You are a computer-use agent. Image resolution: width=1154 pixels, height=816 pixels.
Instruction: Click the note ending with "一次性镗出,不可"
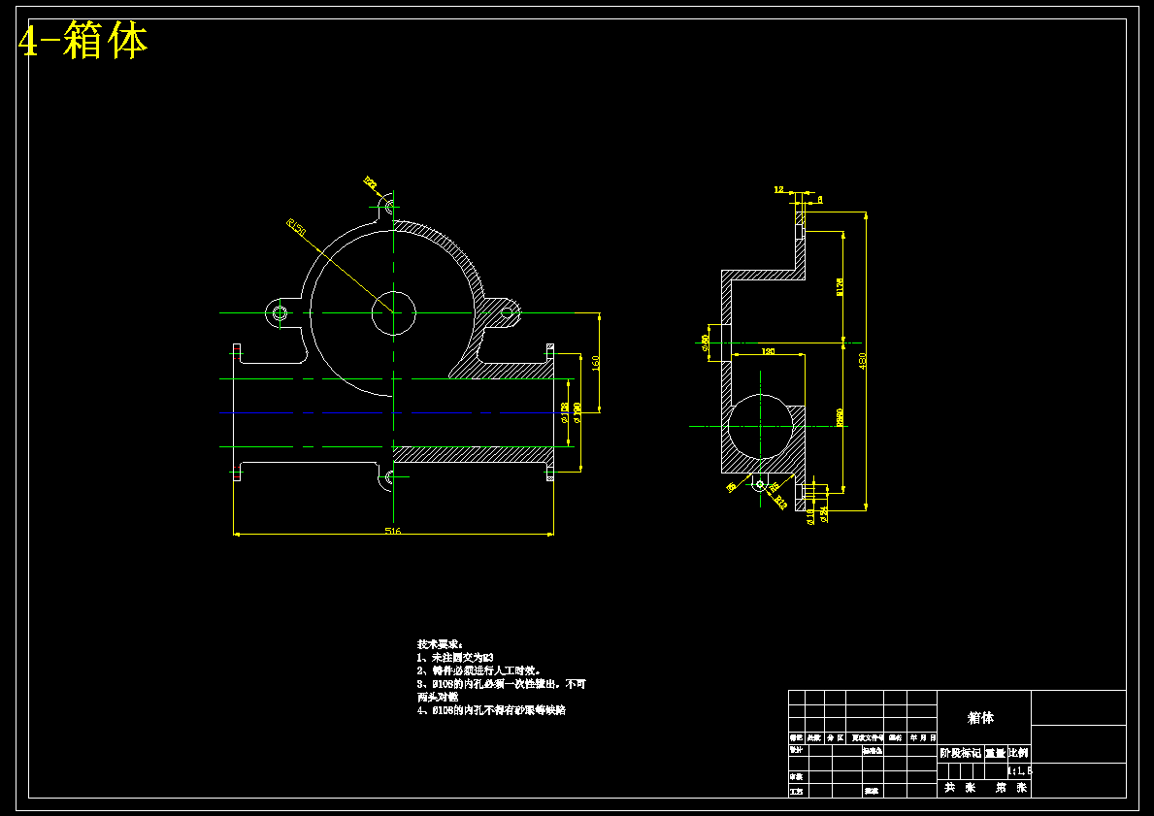tap(501, 683)
